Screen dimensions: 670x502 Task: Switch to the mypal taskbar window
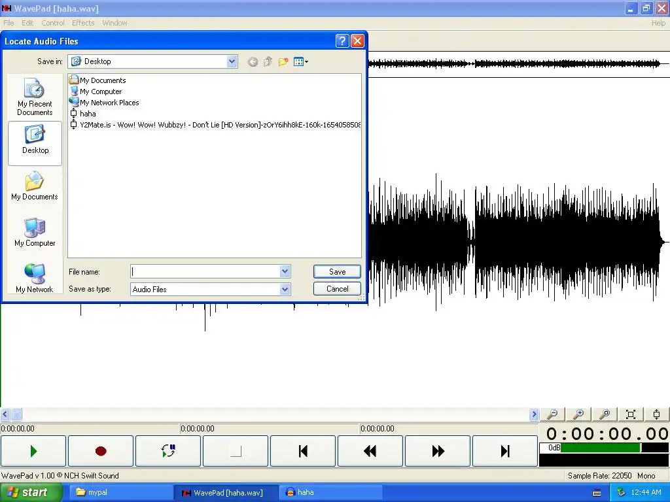click(x=120, y=492)
